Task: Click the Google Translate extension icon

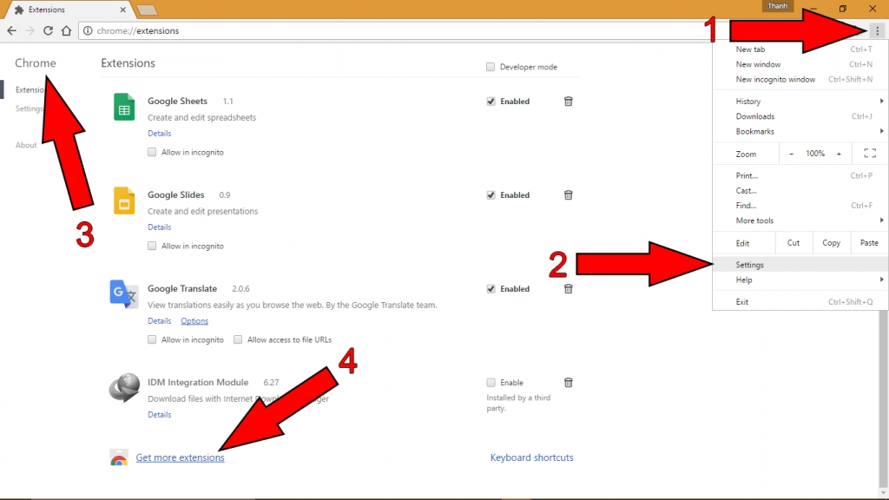Action: coord(124,293)
